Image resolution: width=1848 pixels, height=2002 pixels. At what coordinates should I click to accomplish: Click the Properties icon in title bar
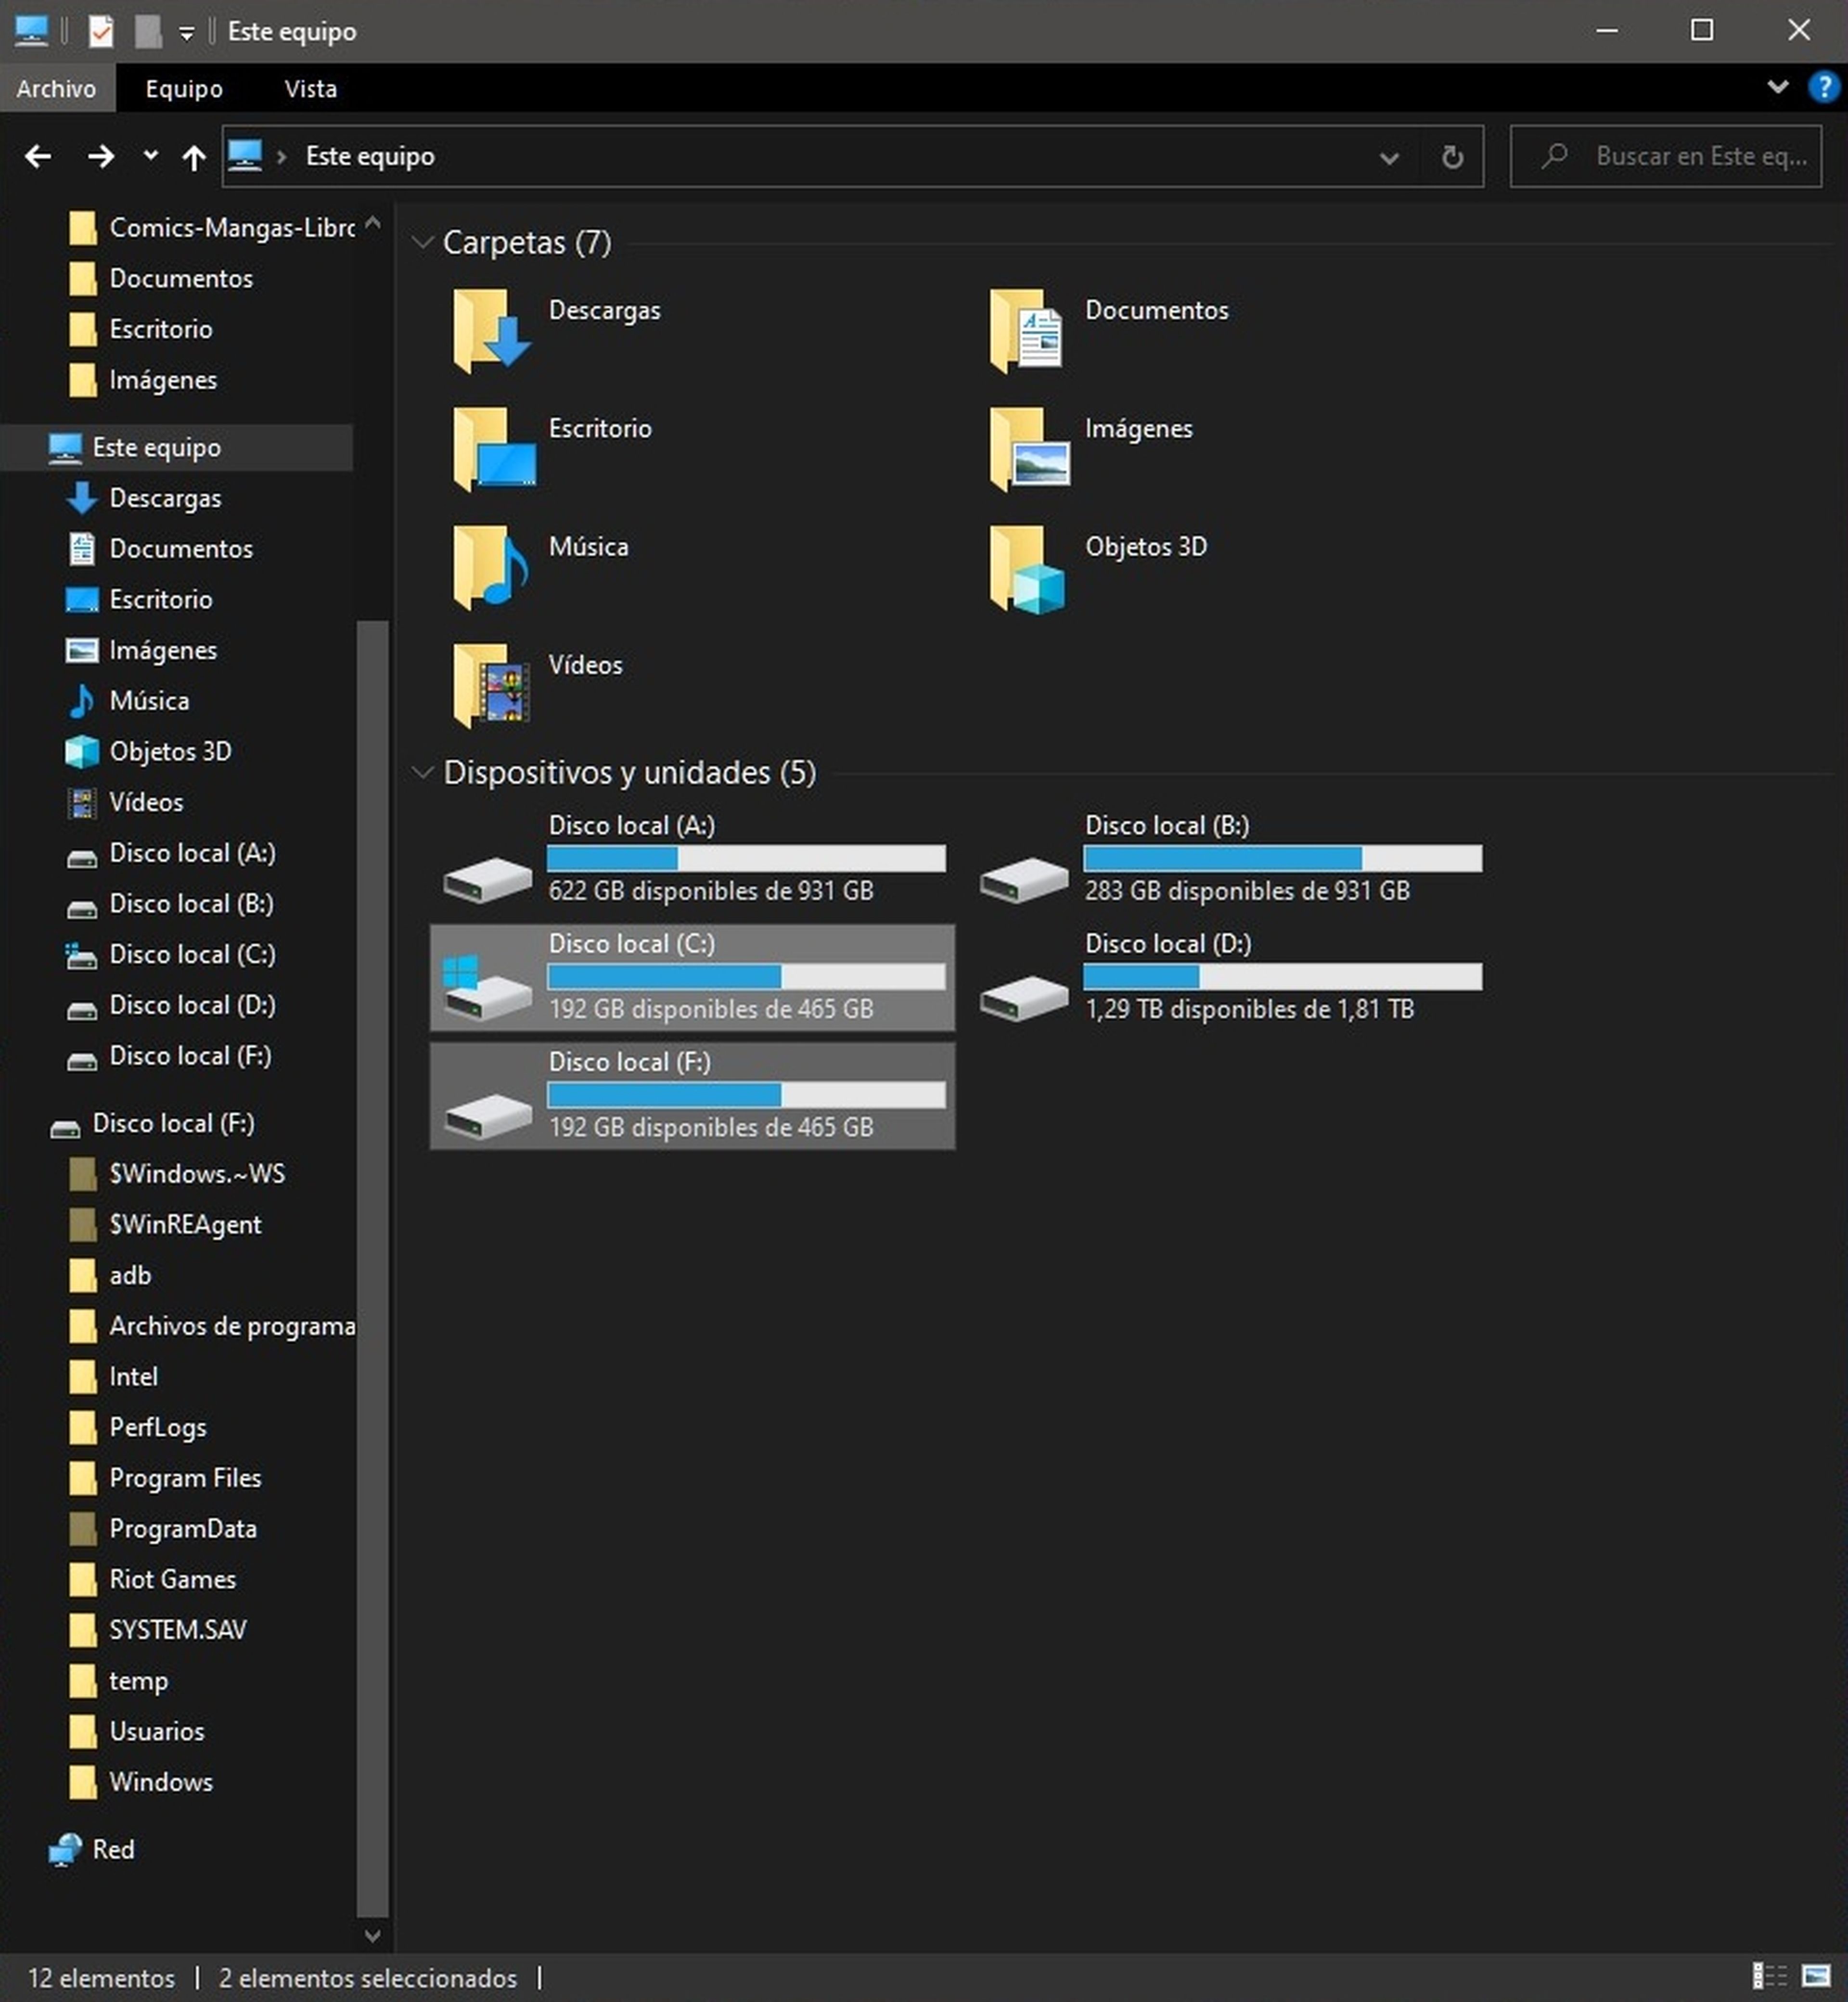pyautogui.click(x=101, y=31)
